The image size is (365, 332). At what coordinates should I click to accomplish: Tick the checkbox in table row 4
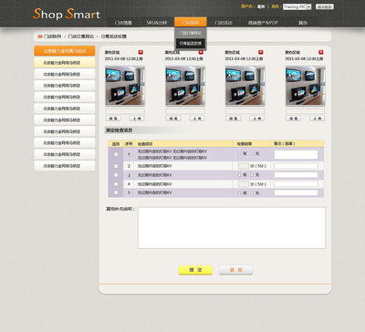[116, 184]
